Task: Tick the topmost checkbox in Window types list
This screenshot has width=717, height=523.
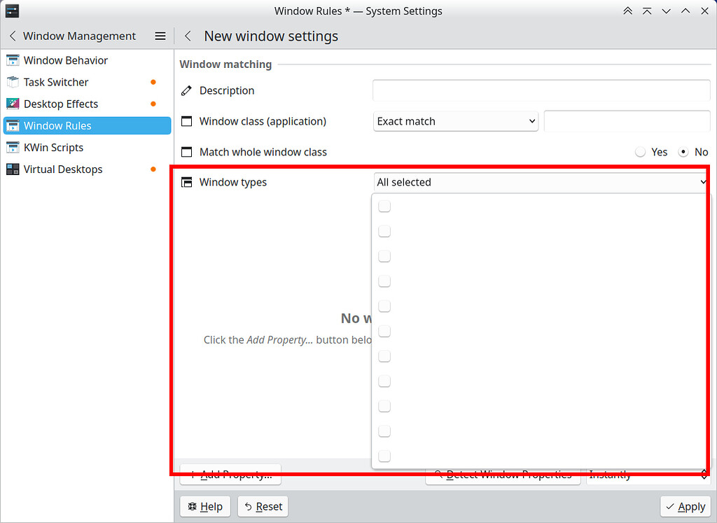Action: tap(384, 207)
